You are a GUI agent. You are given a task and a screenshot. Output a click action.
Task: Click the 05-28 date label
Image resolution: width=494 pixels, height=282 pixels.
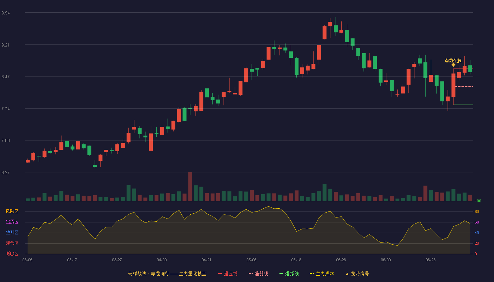pyautogui.click(x=341, y=260)
